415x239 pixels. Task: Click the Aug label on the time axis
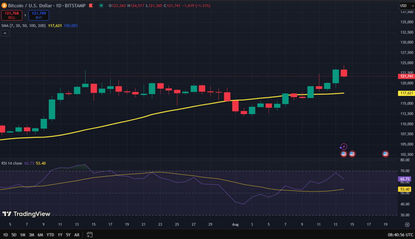(235, 224)
